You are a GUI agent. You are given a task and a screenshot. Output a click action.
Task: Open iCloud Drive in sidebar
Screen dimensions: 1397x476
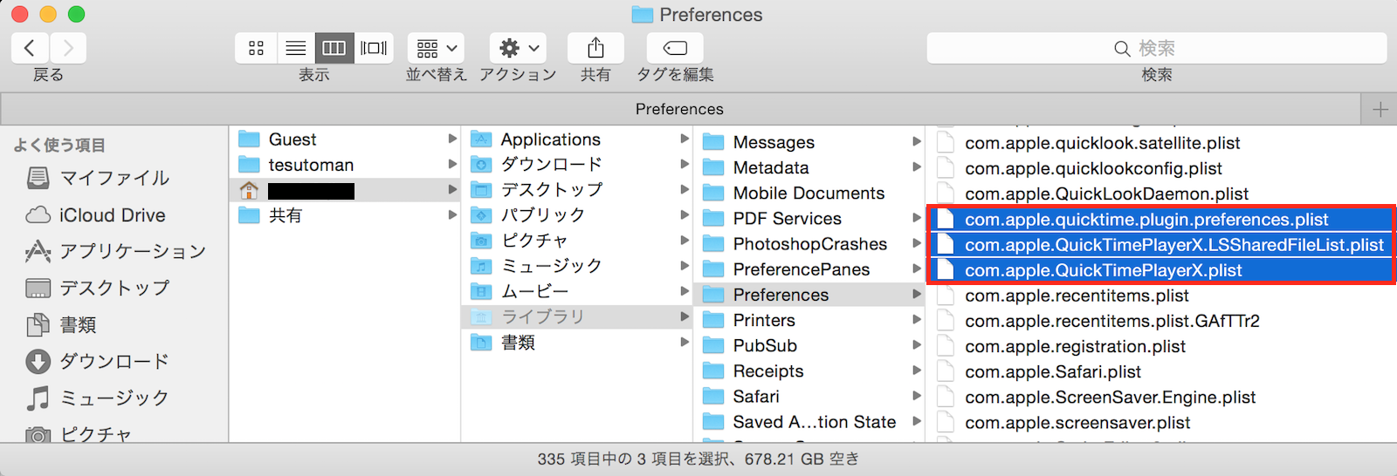(112, 215)
